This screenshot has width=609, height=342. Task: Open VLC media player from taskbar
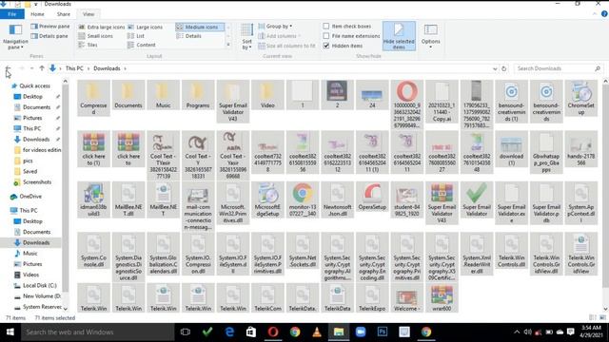click(x=317, y=332)
